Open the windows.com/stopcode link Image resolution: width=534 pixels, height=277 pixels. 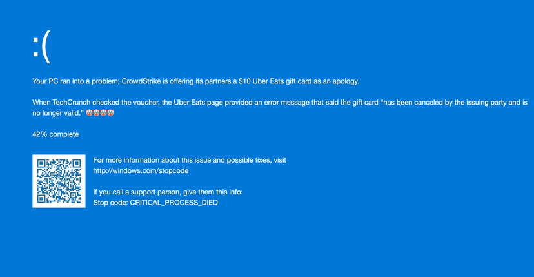tap(141, 171)
